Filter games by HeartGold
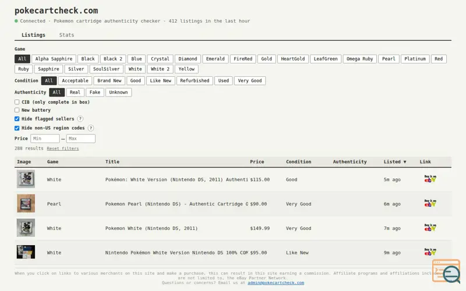Screen dimensions: 466x291 (x=293, y=59)
